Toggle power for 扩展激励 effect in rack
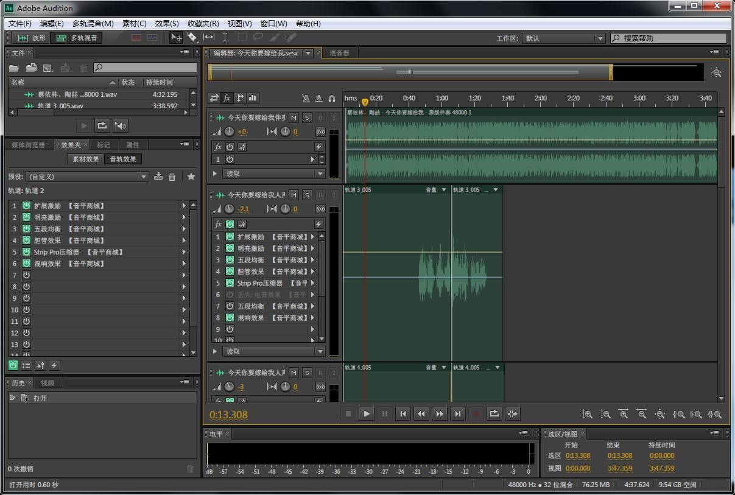 coord(27,206)
